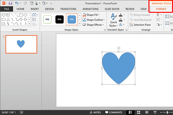The image size is (173, 115).
Task: Show next row of Shape Styles
Action: (80, 20)
